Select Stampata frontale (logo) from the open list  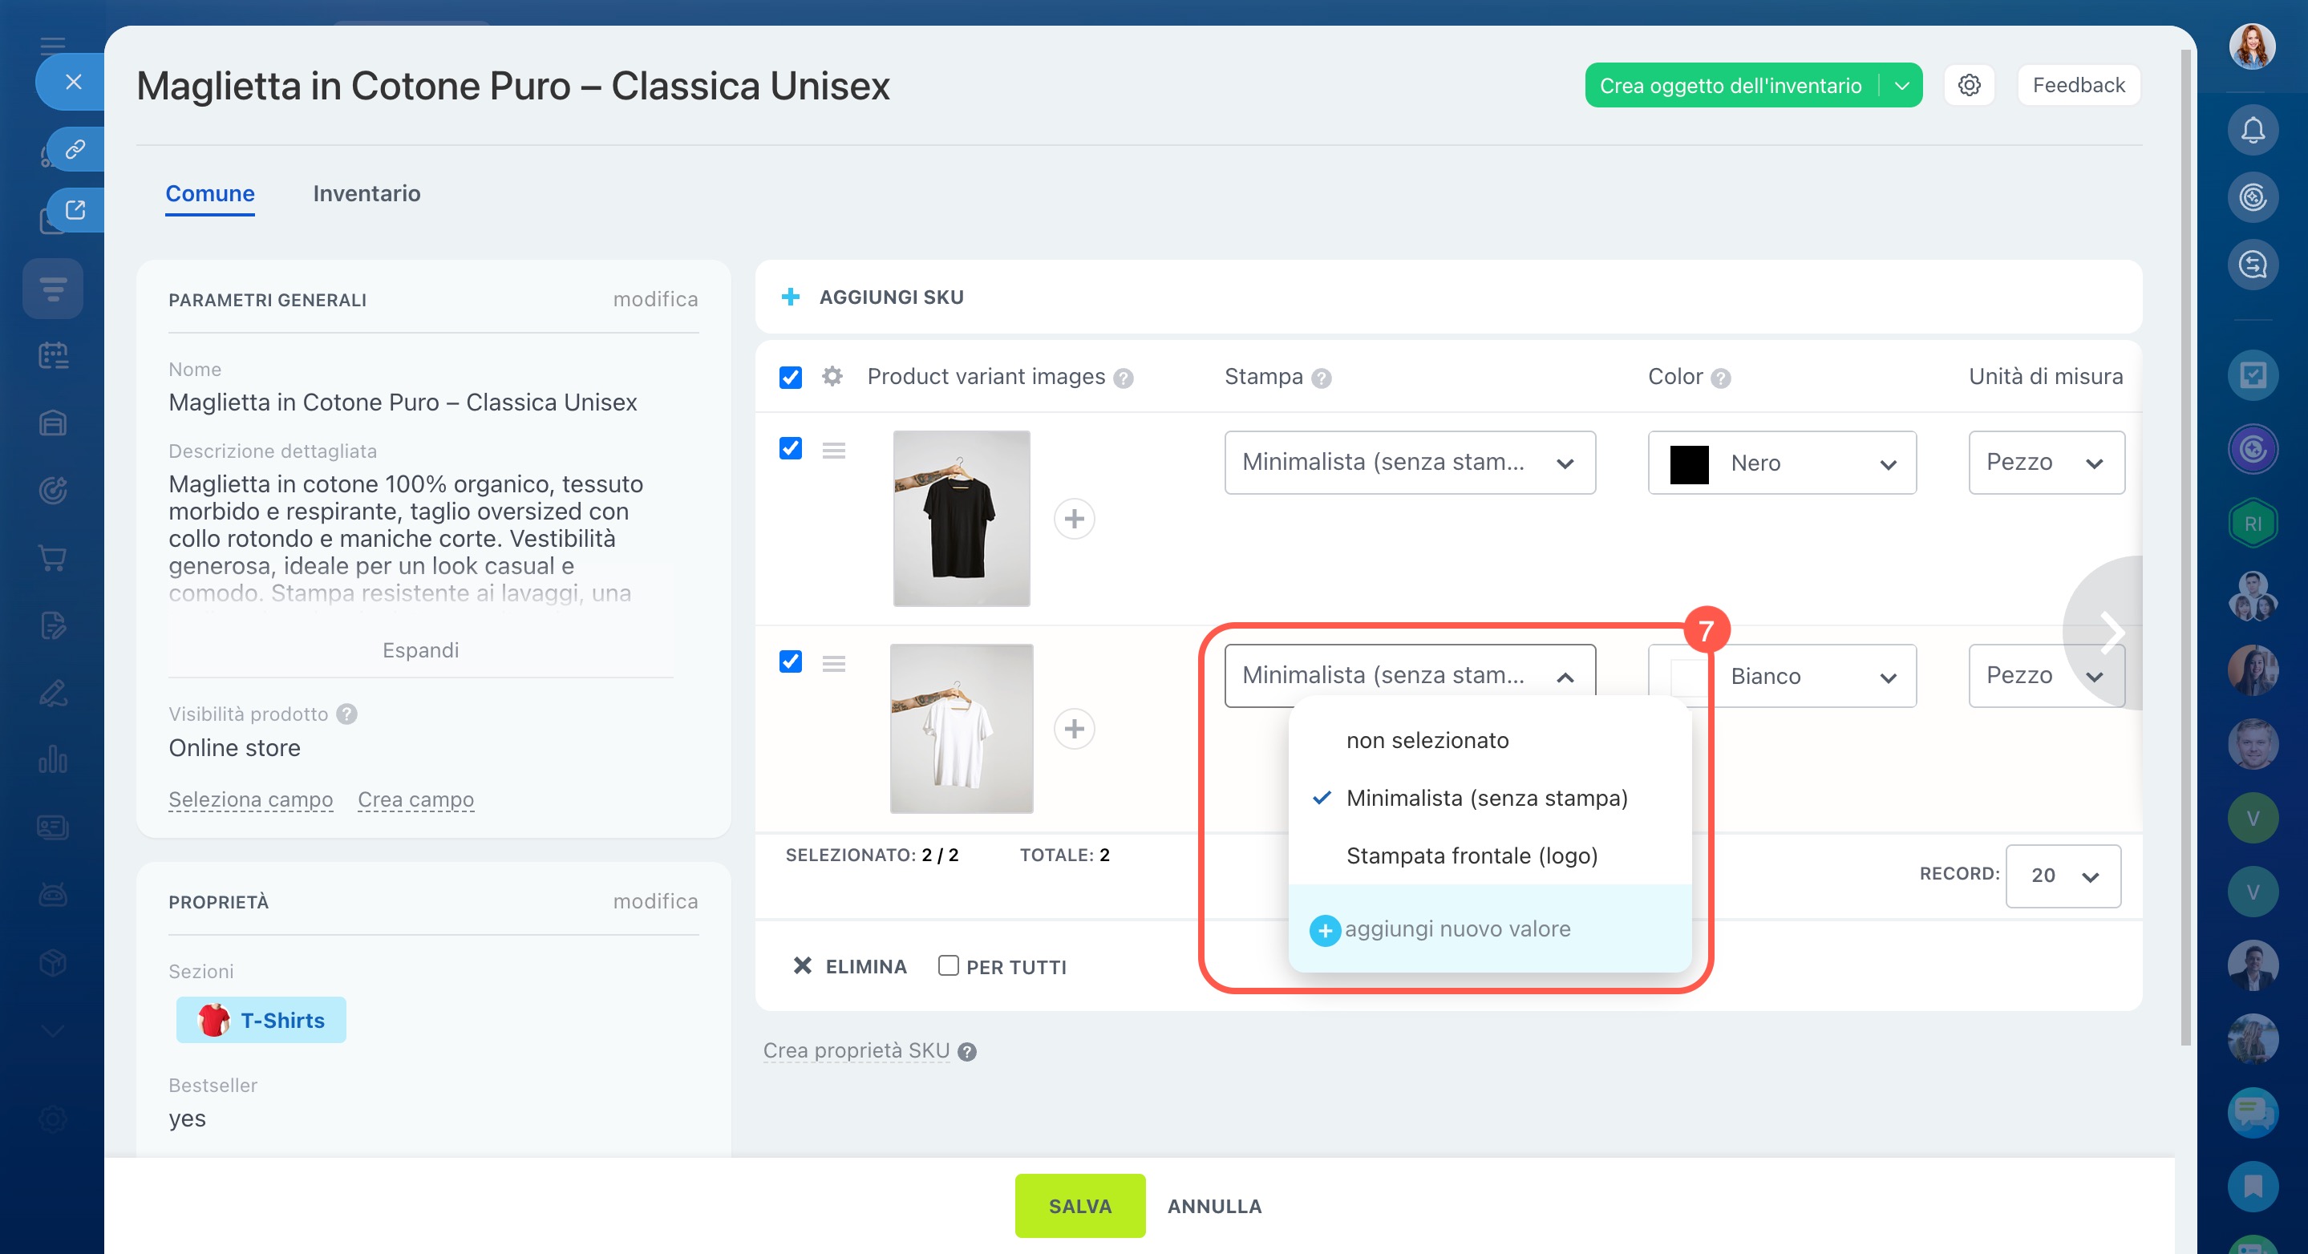[x=1472, y=856]
